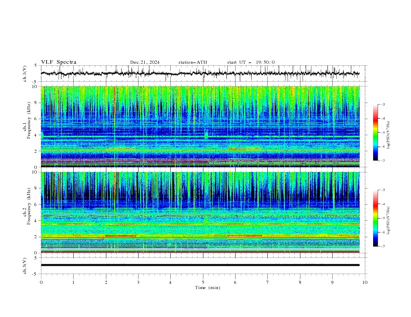This screenshot has height=317, width=411.
Task: Click the "-6" label on ch.2 colorbar
Action: 382,232
